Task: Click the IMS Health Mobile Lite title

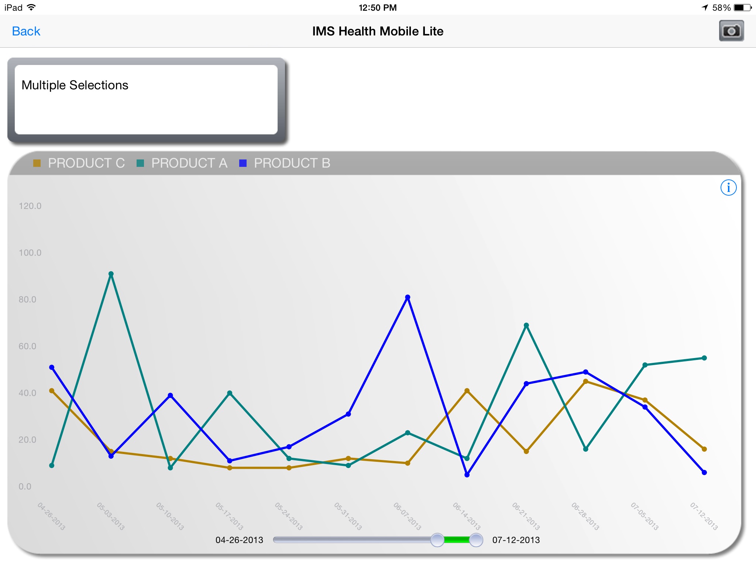Action: pos(377,31)
